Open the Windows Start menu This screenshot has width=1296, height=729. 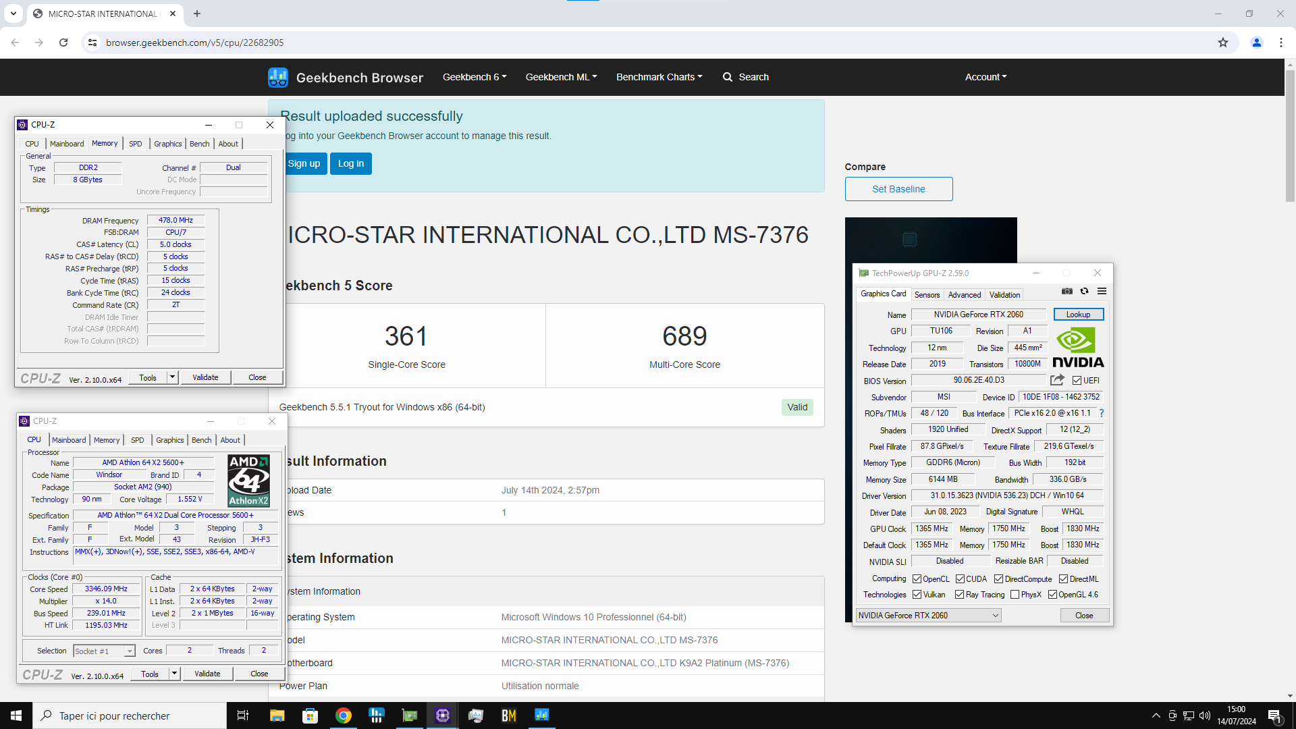pos(16,715)
